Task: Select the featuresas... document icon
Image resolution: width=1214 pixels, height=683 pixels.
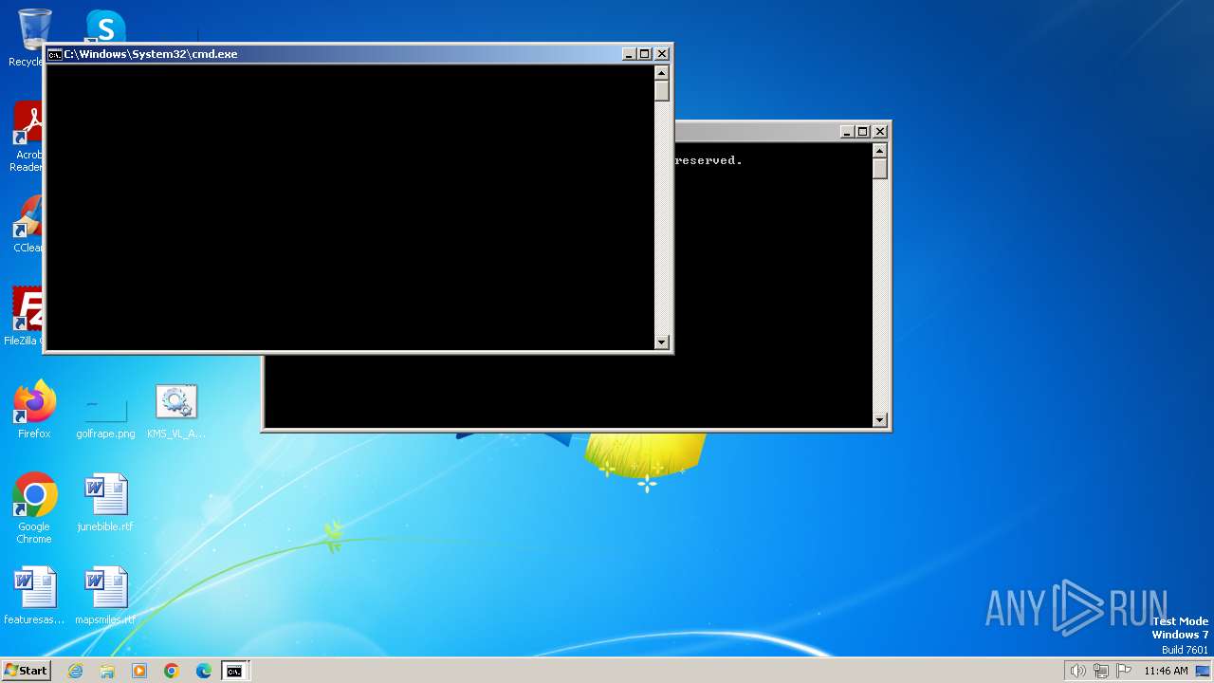Action: pyautogui.click(x=34, y=596)
